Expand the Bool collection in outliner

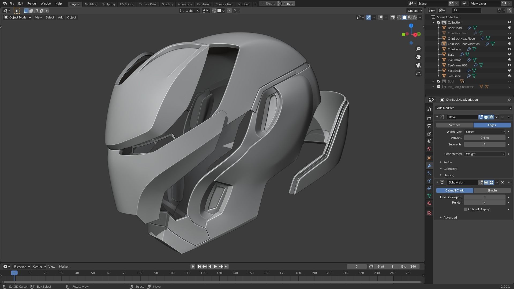click(433, 81)
